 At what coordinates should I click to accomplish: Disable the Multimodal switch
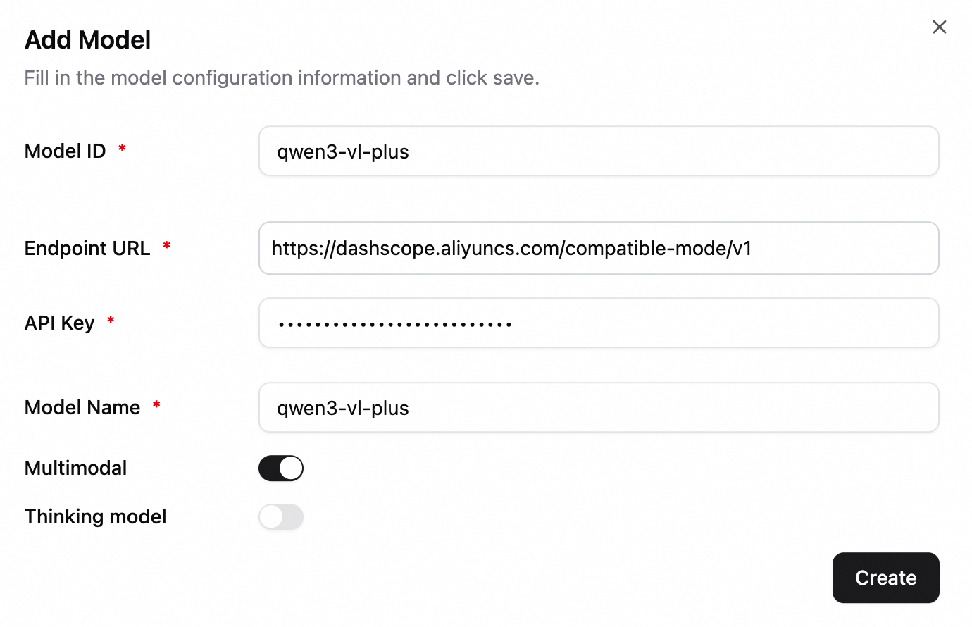tap(281, 468)
